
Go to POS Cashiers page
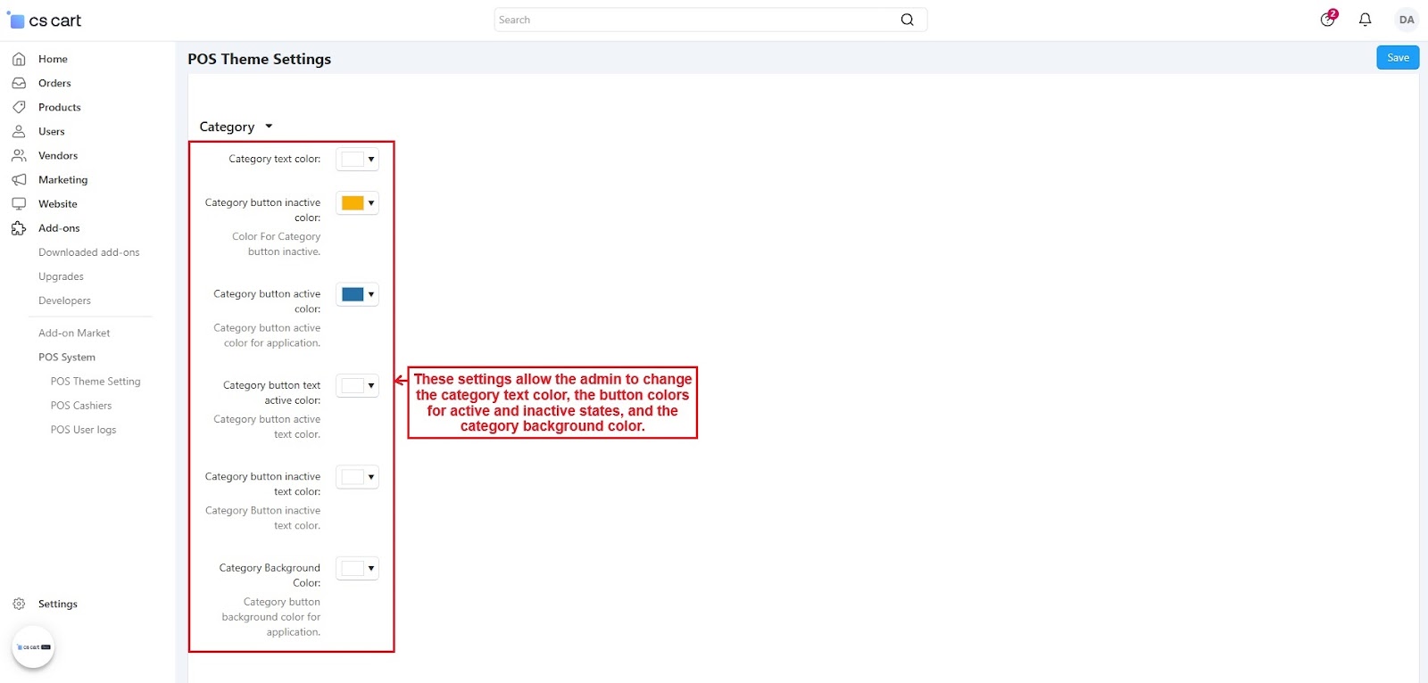(81, 406)
